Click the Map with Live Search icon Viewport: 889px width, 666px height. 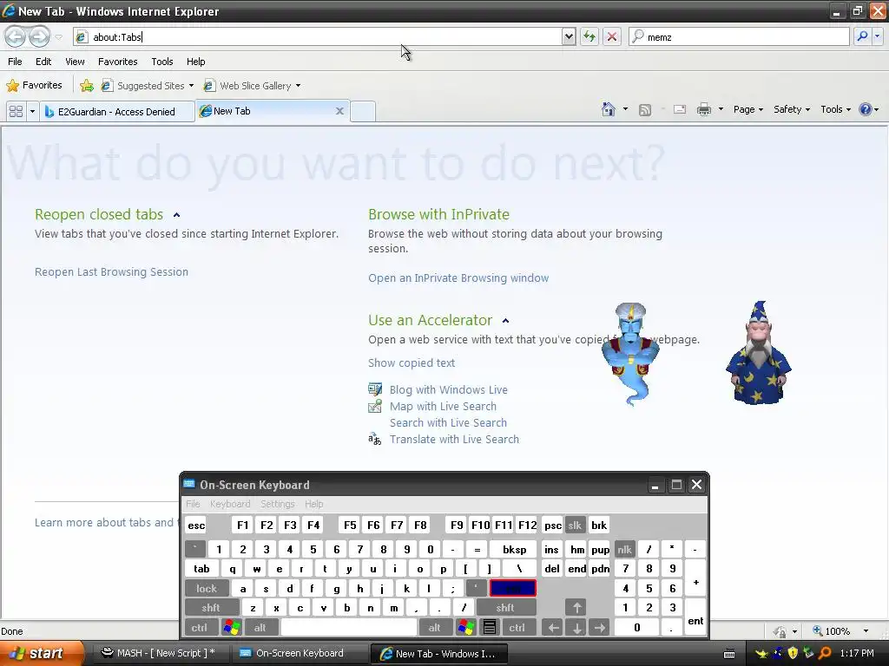tap(375, 406)
